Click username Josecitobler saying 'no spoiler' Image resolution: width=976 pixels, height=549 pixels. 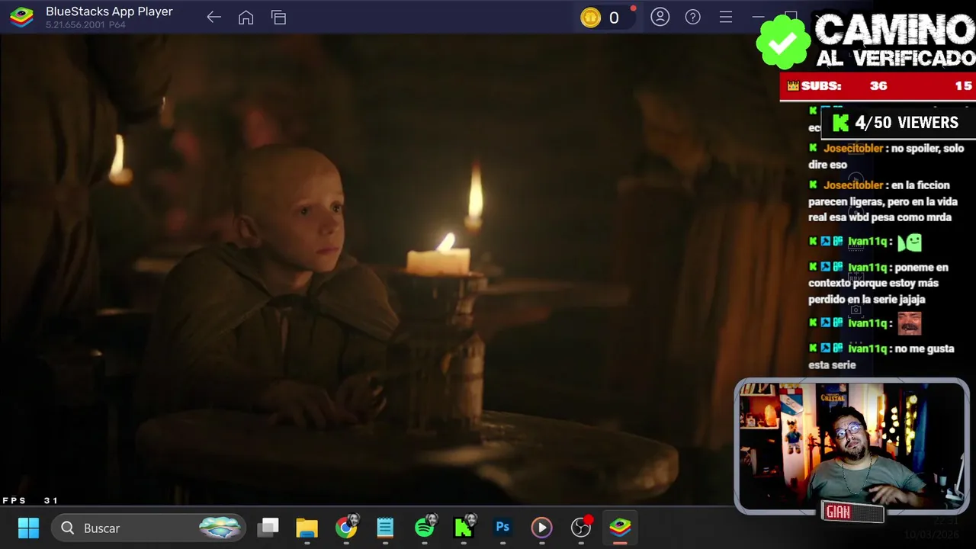pyautogui.click(x=853, y=149)
